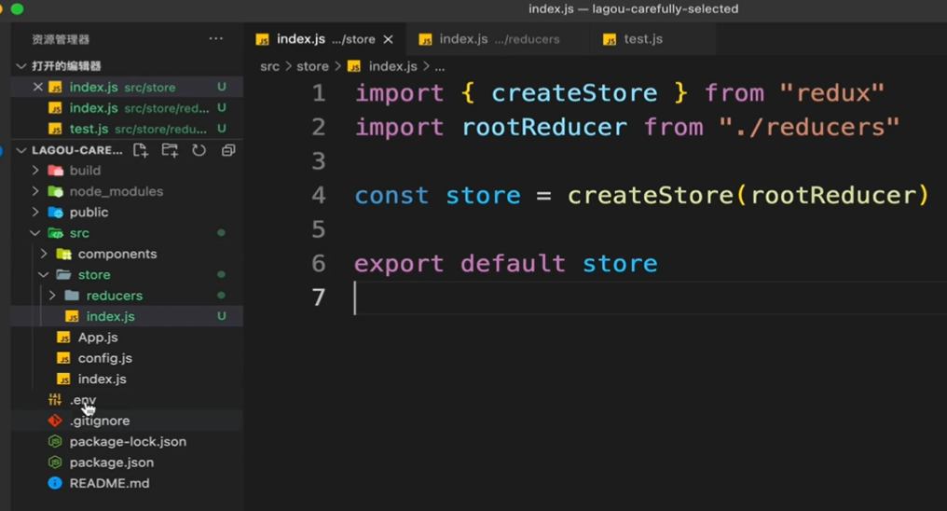Click the public folder icon
Screen dimensions: 947x511
(56, 212)
